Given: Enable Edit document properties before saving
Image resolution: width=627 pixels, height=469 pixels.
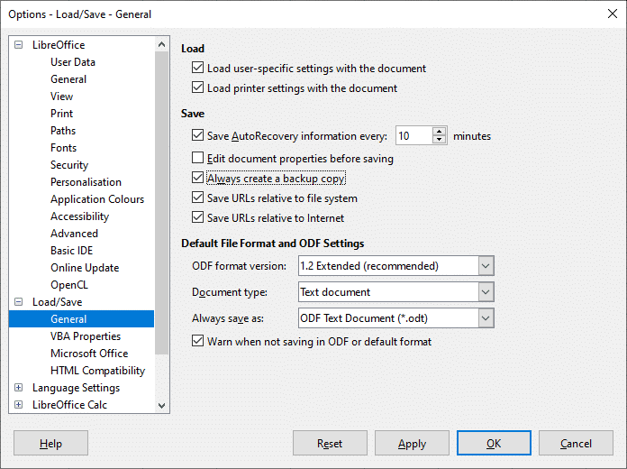Looking at the screenshot, I should pos(197,158).
